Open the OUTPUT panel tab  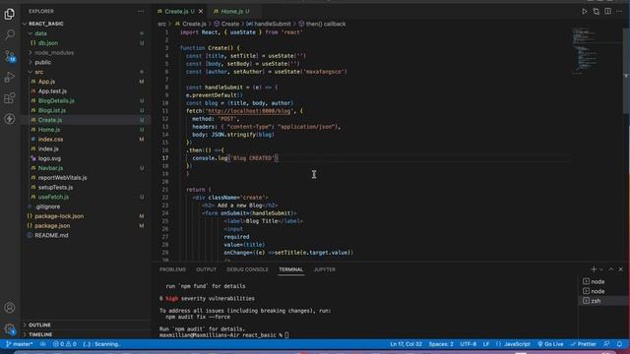pos(206,269)
